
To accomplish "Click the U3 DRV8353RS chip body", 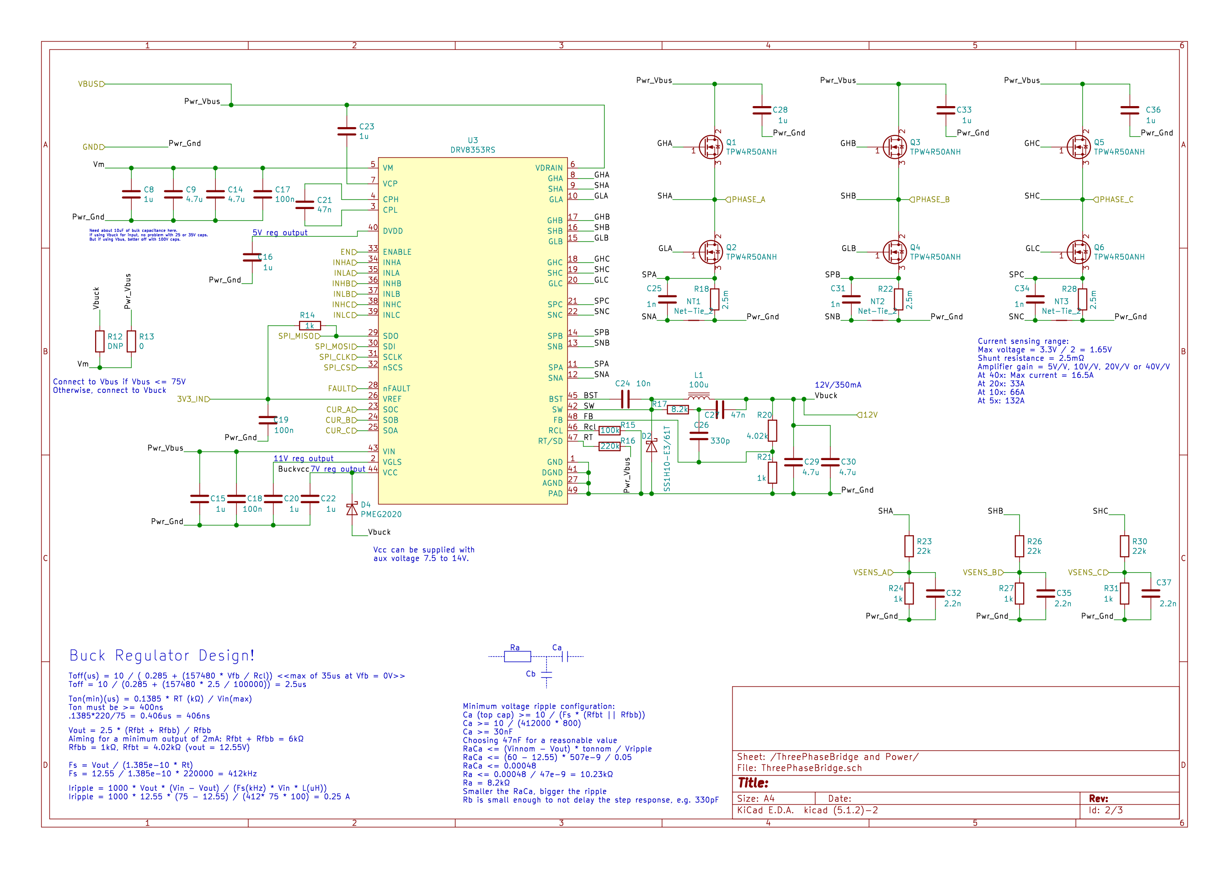I will point(473,330).
